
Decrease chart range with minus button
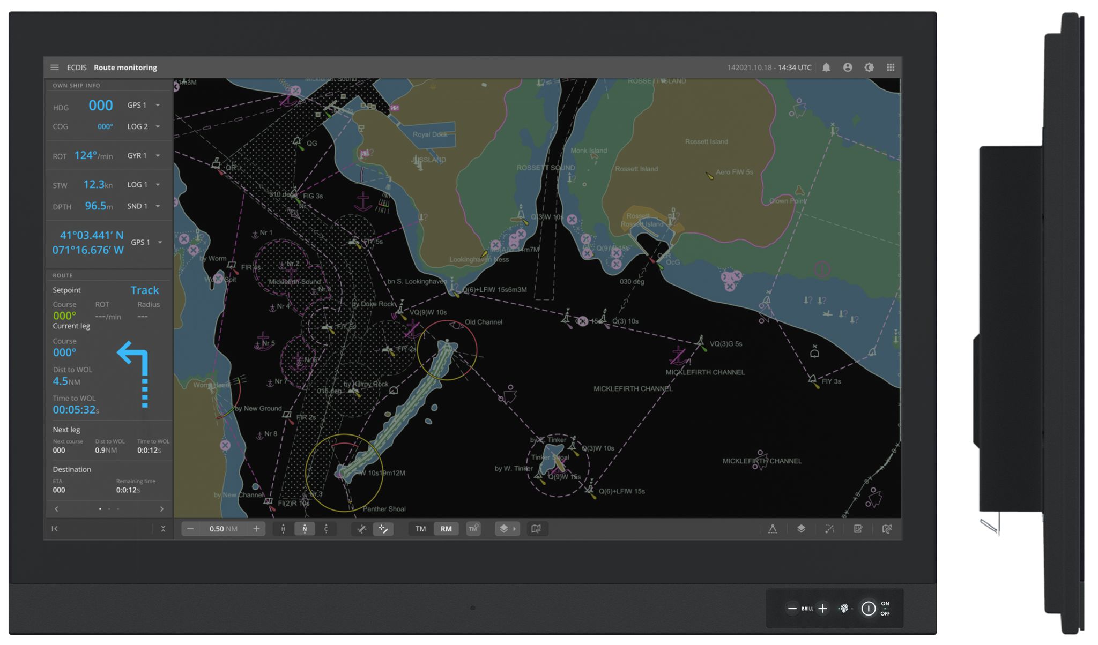tap(190, 529)
